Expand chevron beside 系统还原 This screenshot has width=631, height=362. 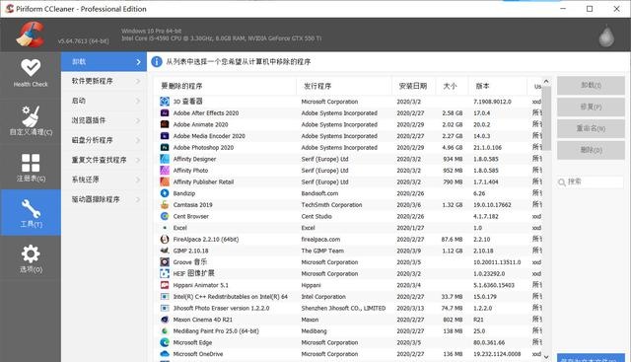click(x=138, y=180)
